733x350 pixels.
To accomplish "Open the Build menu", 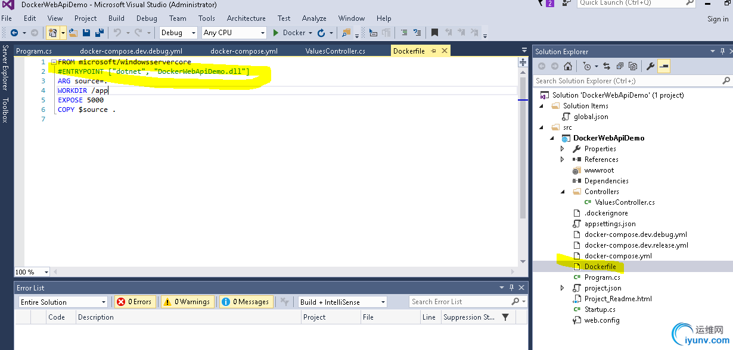I will 116,18.
